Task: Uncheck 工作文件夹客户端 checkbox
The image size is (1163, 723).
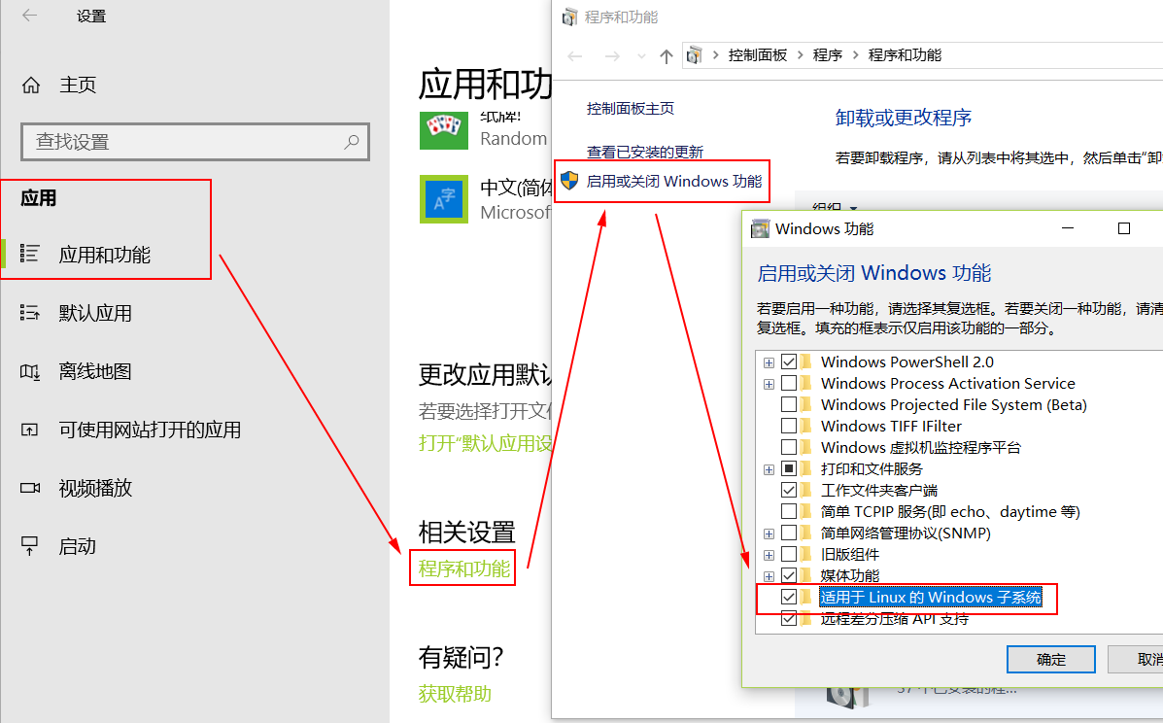Action: pyautogui.click(x=789, y=490)
